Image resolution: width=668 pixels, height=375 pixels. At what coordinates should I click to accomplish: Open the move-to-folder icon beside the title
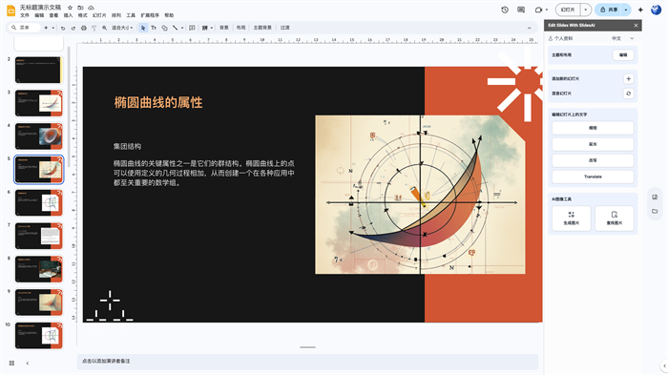[80, 8]
